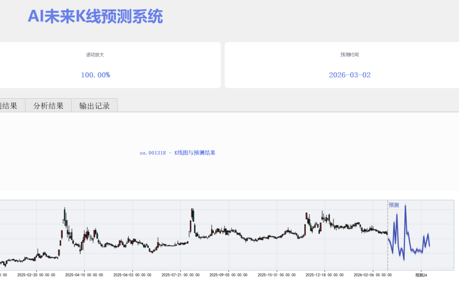This screenshot has height=284, width=459.
Task: Click the 预测 label in the chart
Action: coord(394,205)
